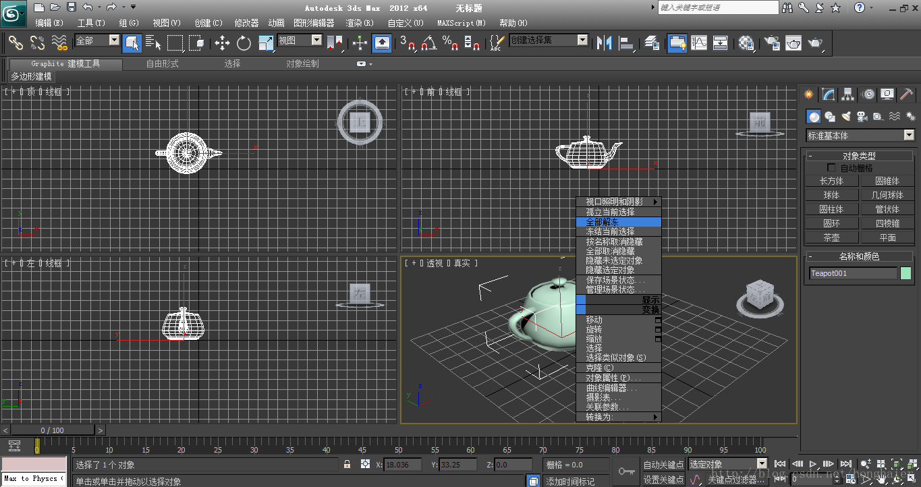The height and width of the screenshot is (487, 921).
Task: Click the 茶壶 object type button
Action: pyautogui.click(x=831, y=237)
